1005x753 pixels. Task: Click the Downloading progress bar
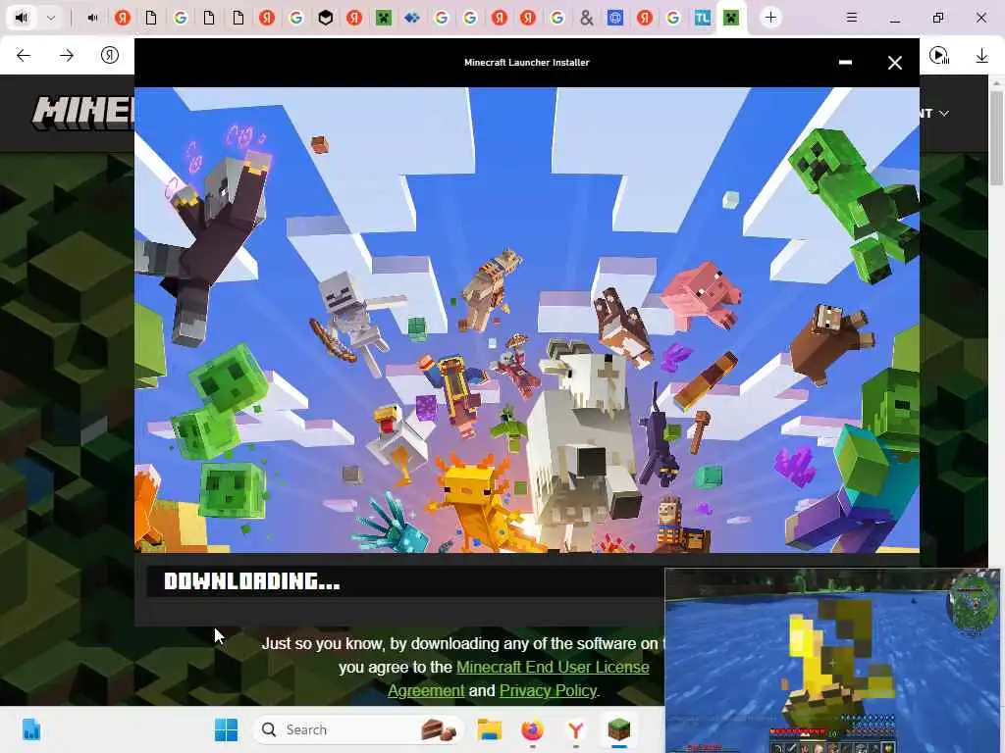pyautogui.click(x=405, y=581)
